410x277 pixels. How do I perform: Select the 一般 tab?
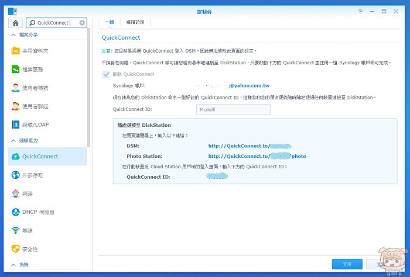coord(109,22)
